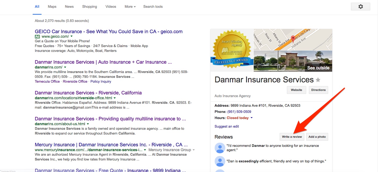Select the Videos tab
The width and height of the screenshot is (378, 172).
click(111, 6)
